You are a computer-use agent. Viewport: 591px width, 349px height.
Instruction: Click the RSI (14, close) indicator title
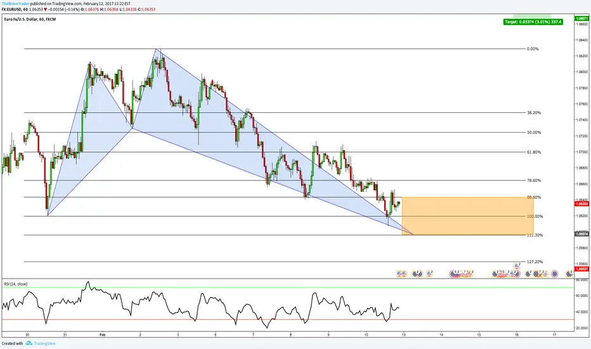15,284
